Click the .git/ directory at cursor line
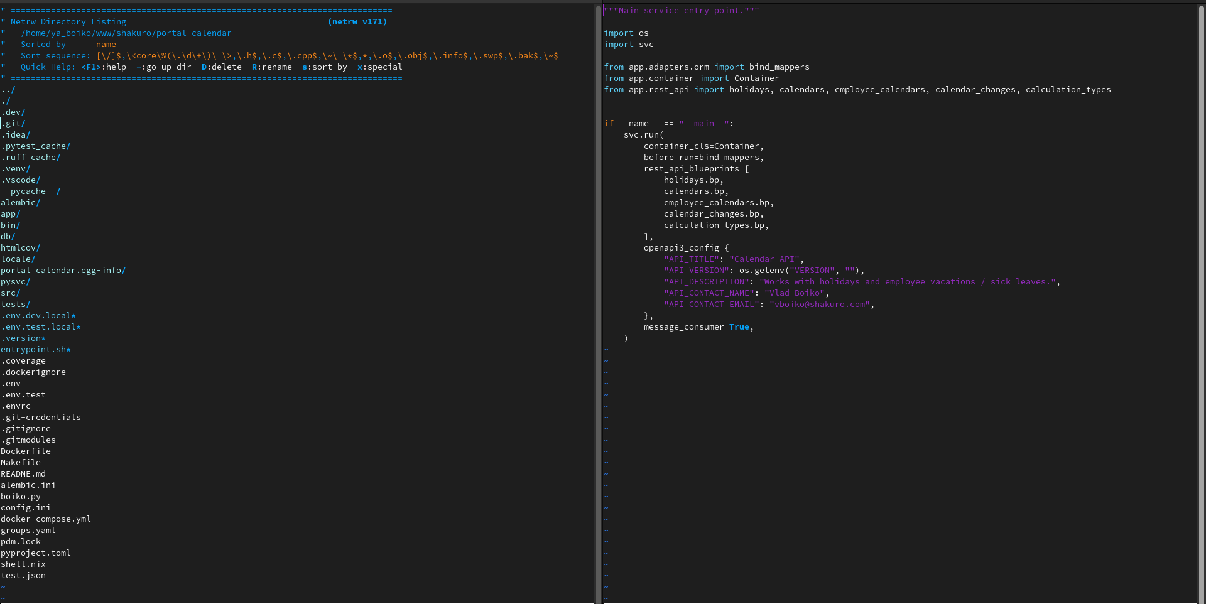Viewport: 1206px width, 604px height. tap(13, 124)
